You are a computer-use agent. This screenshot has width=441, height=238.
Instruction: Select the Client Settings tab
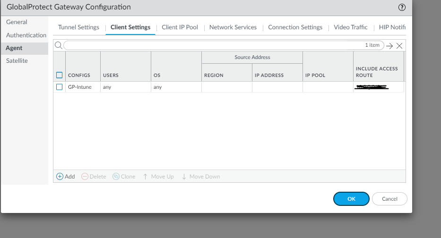(x=130, y=27)
